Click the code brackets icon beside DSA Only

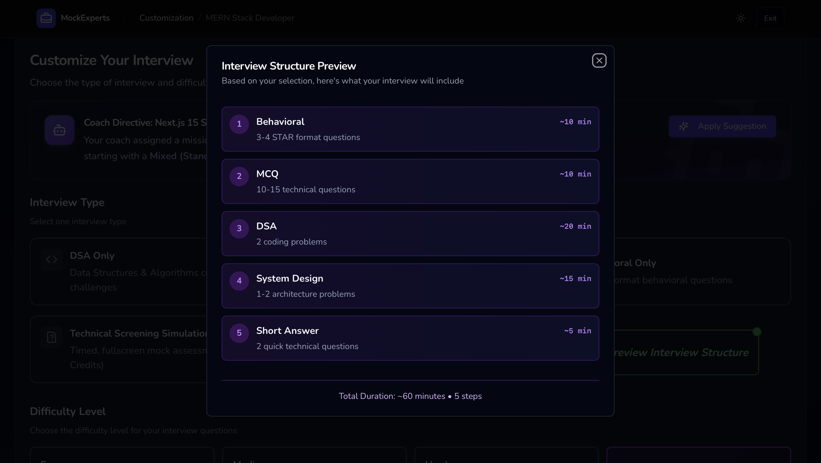pyautogui.click(x=51, y=259)
